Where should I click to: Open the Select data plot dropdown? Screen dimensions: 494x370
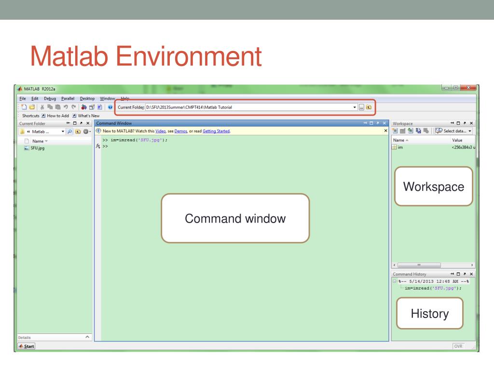(453, 131)
